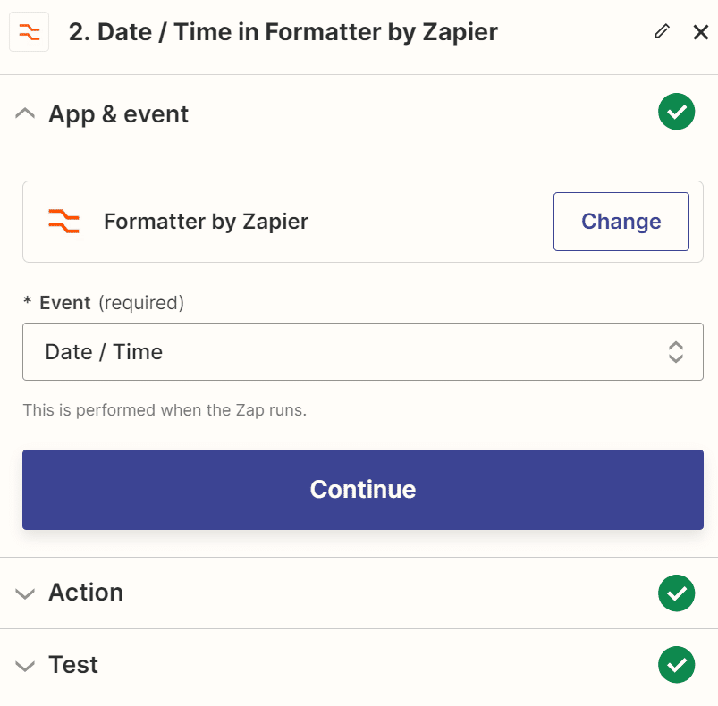Expand the Test section chevron

tap(25, 666)
